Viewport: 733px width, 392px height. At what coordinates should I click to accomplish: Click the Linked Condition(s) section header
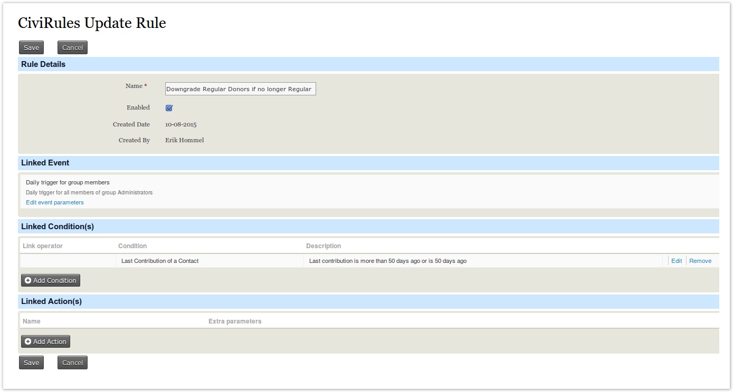(58, 227)
